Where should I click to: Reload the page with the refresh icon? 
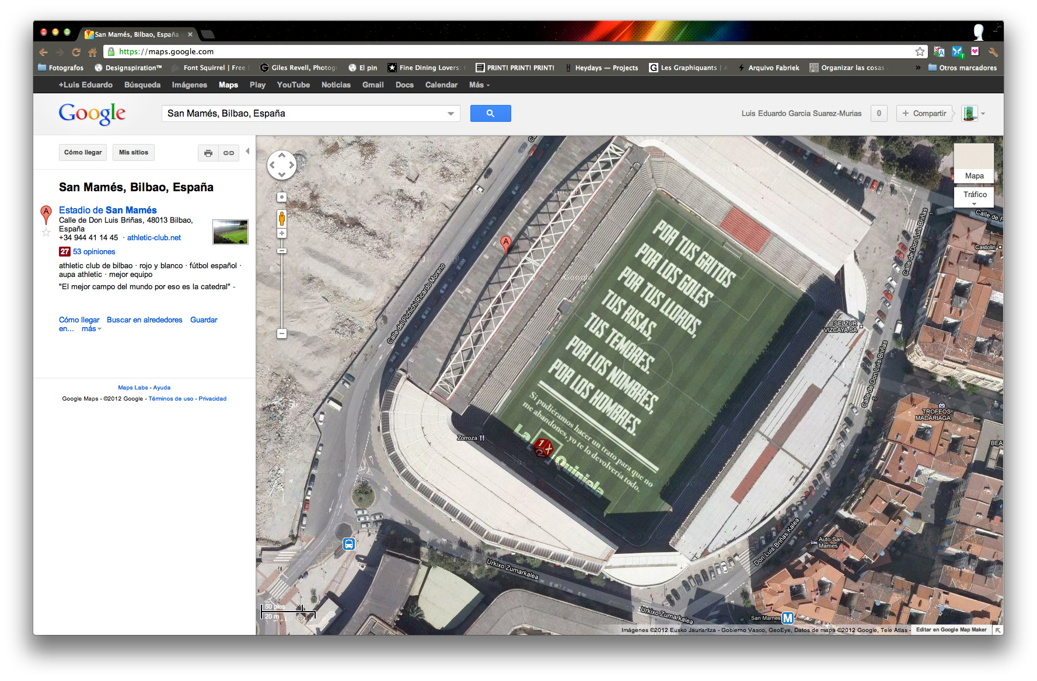[x=76, y=52]
